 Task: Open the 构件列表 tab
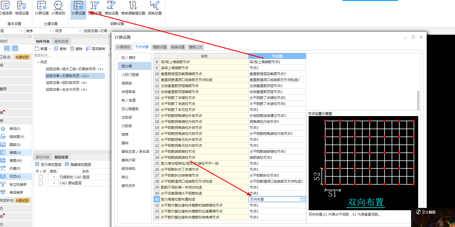tap(43, 42)
